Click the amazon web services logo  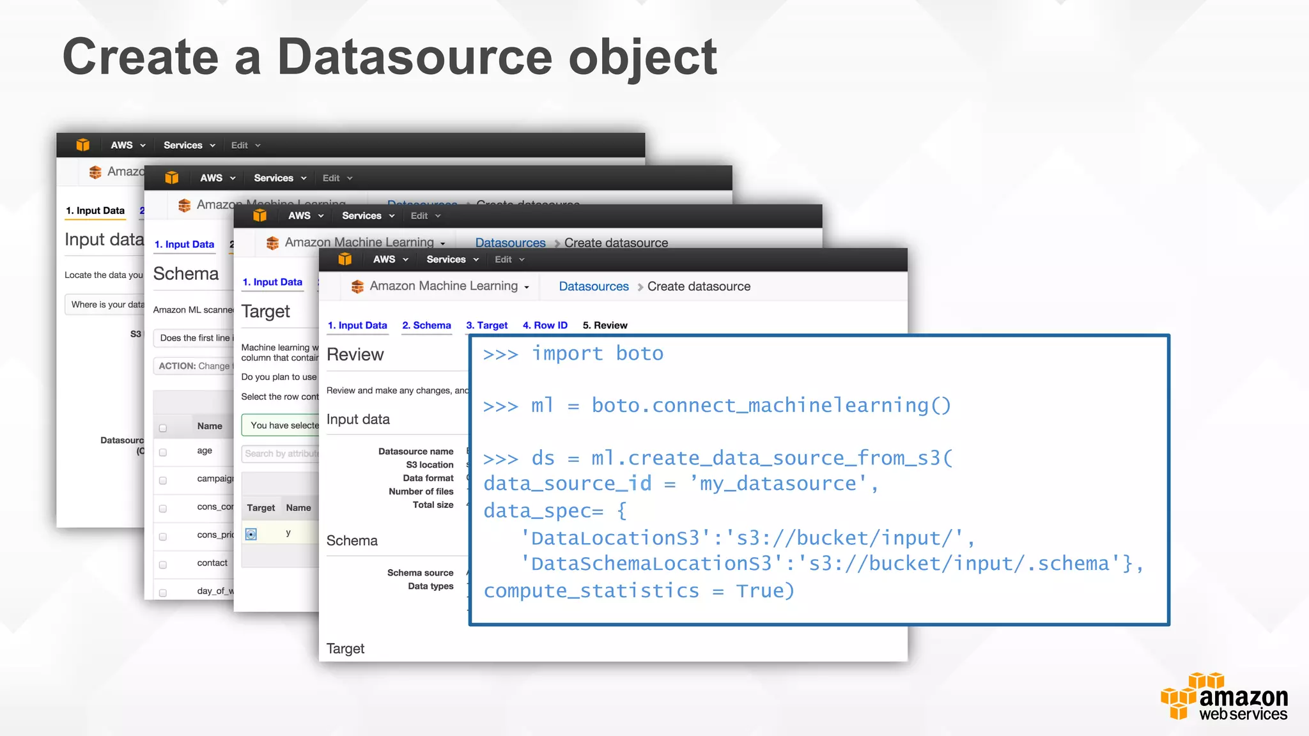(x=1224, y=697)
